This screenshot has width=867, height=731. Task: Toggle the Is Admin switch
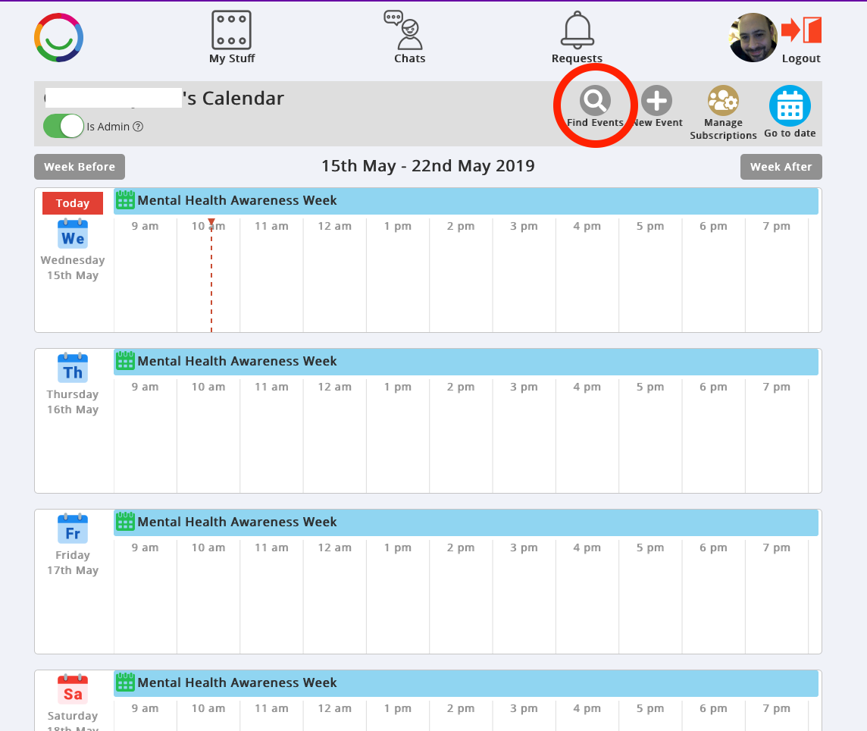pyautogui.click(x=63, y=126)
